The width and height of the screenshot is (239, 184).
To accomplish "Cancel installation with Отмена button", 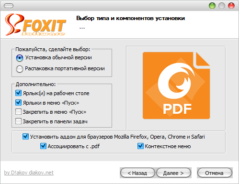I will tap(215, 173).
